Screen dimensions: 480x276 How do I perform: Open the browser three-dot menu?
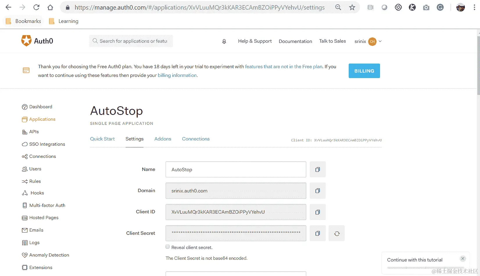tap(474, 8)
